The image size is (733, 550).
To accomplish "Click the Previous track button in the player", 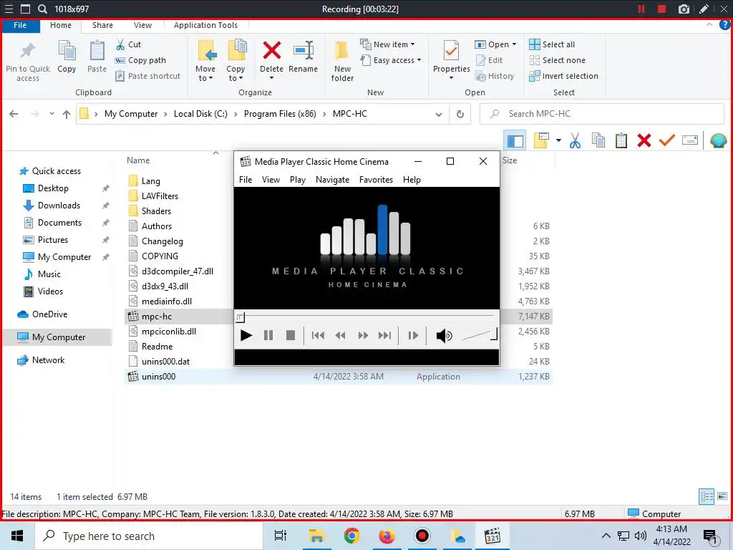I will point(318,335).
